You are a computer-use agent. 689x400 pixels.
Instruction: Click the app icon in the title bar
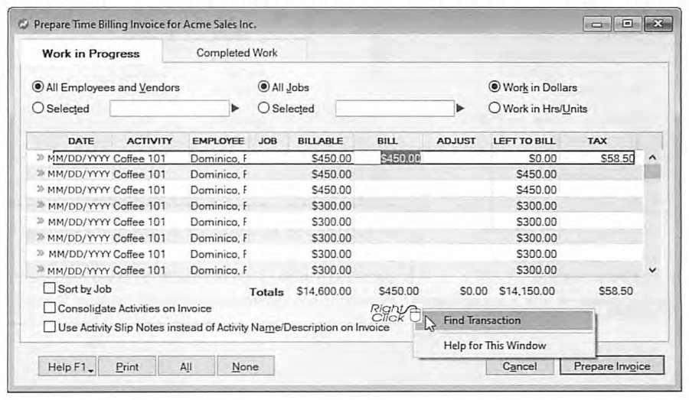(x=23, y=24)
